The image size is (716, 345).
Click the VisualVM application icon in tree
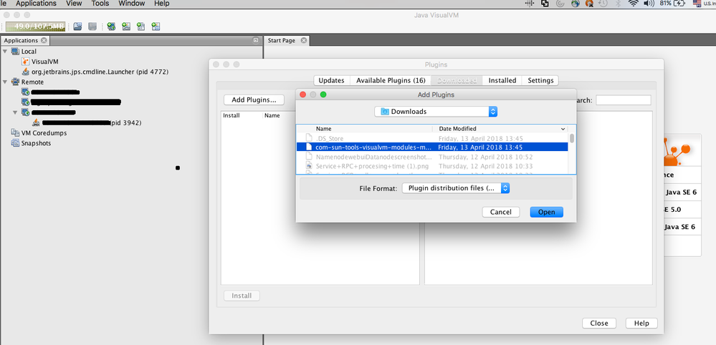tap(26, 62)
